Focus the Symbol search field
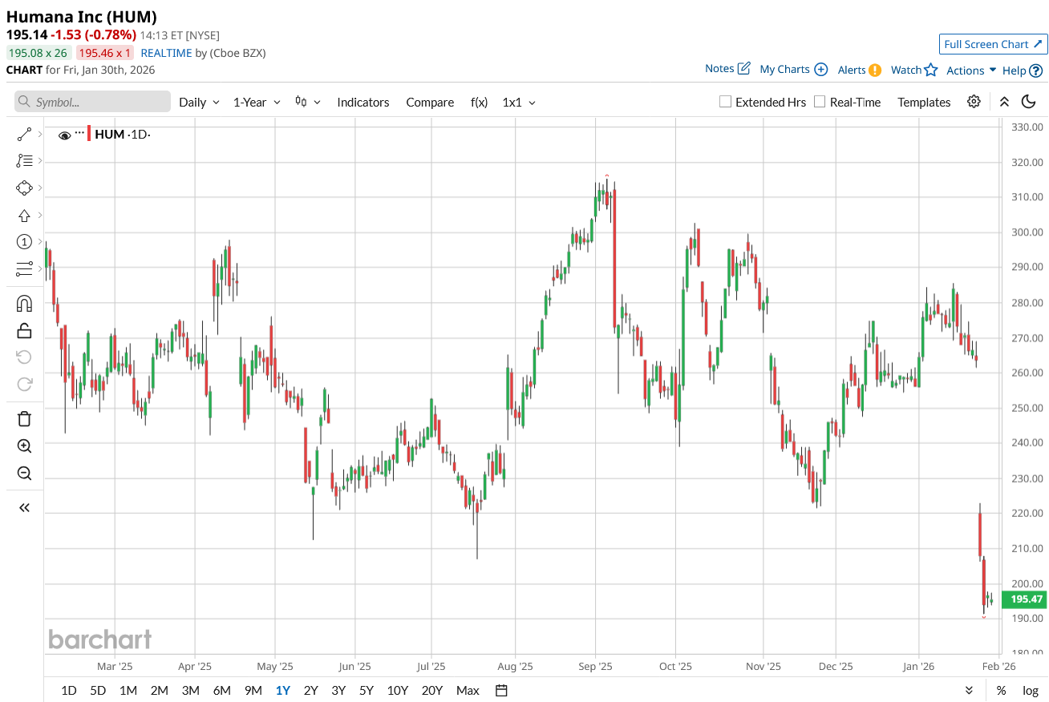 (x=92, y=102)
